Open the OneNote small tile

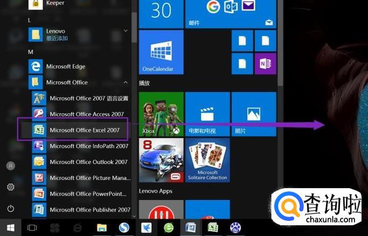coord(265,63)
